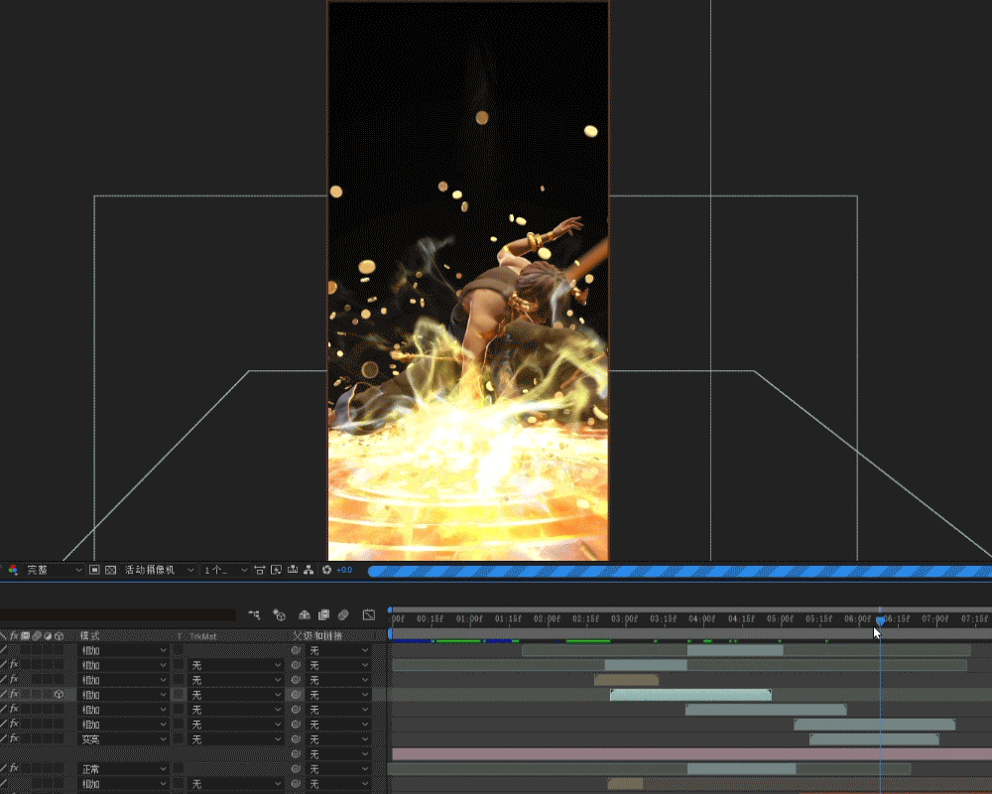The width and height of the screenshot is (992, 794).
Task: Open the composition flowchart icon
Action: [x=309, y=570]
